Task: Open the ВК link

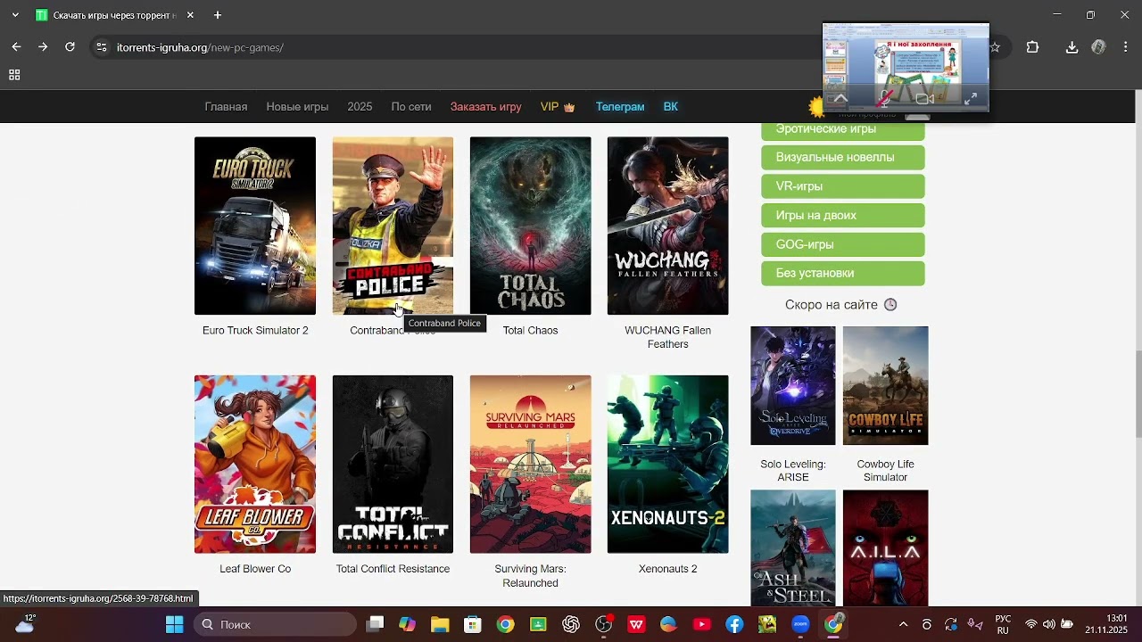Action: coord(671,107)
